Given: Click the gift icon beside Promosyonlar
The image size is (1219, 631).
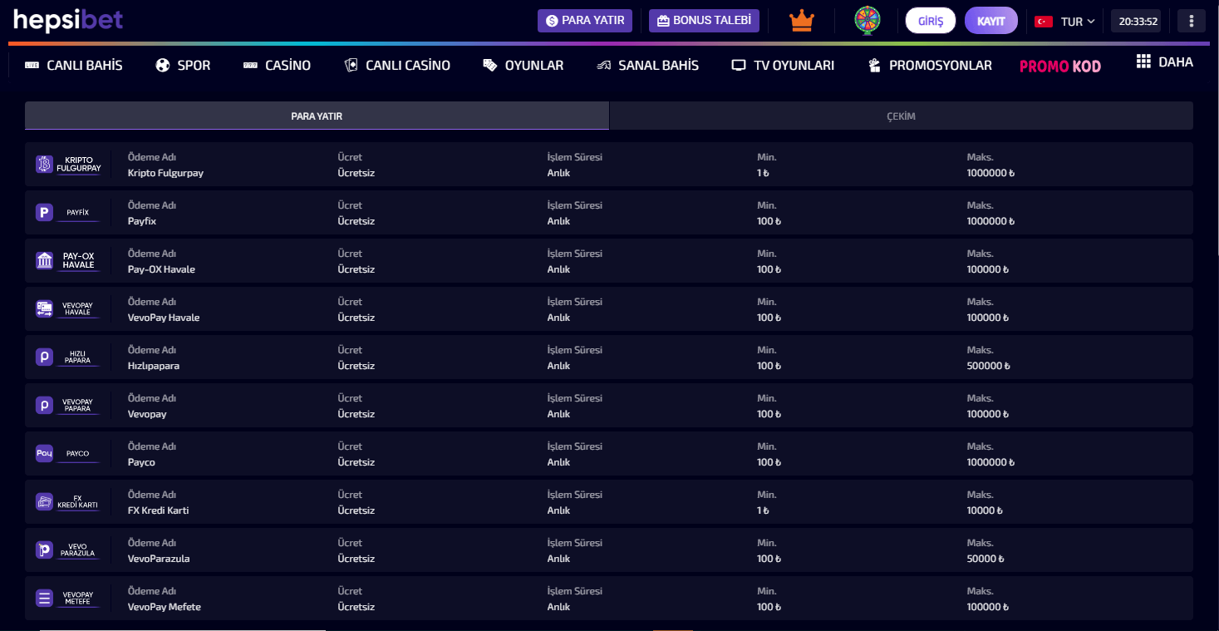Looking at the screenshot, I should tap(874, 65).
